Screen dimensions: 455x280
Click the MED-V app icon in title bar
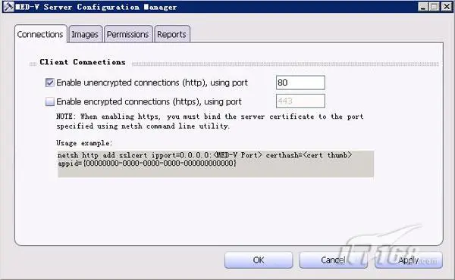8,7
